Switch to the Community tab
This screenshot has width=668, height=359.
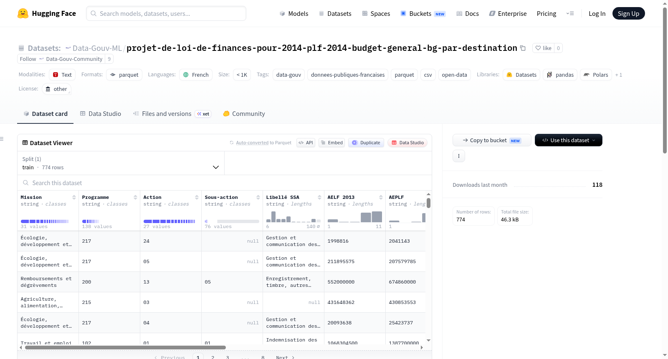244,114
